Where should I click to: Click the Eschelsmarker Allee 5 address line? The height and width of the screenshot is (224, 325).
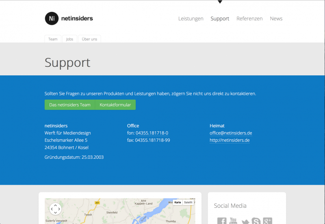(x=66, y=140)
